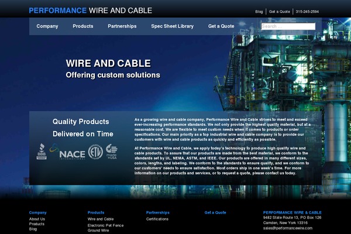This screenshot has height=234, width=351.
Task: Open Certifications footer link
Action: (157, 219)
